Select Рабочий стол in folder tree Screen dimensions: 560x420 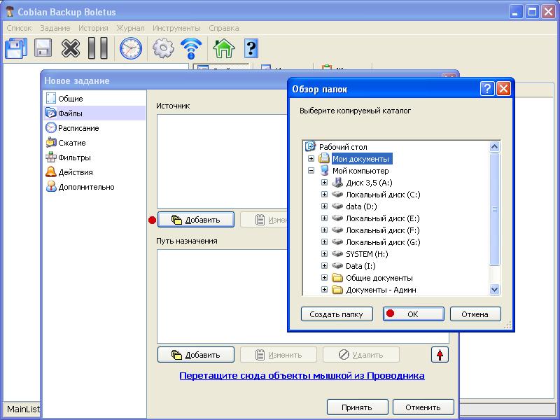(343, 147)
